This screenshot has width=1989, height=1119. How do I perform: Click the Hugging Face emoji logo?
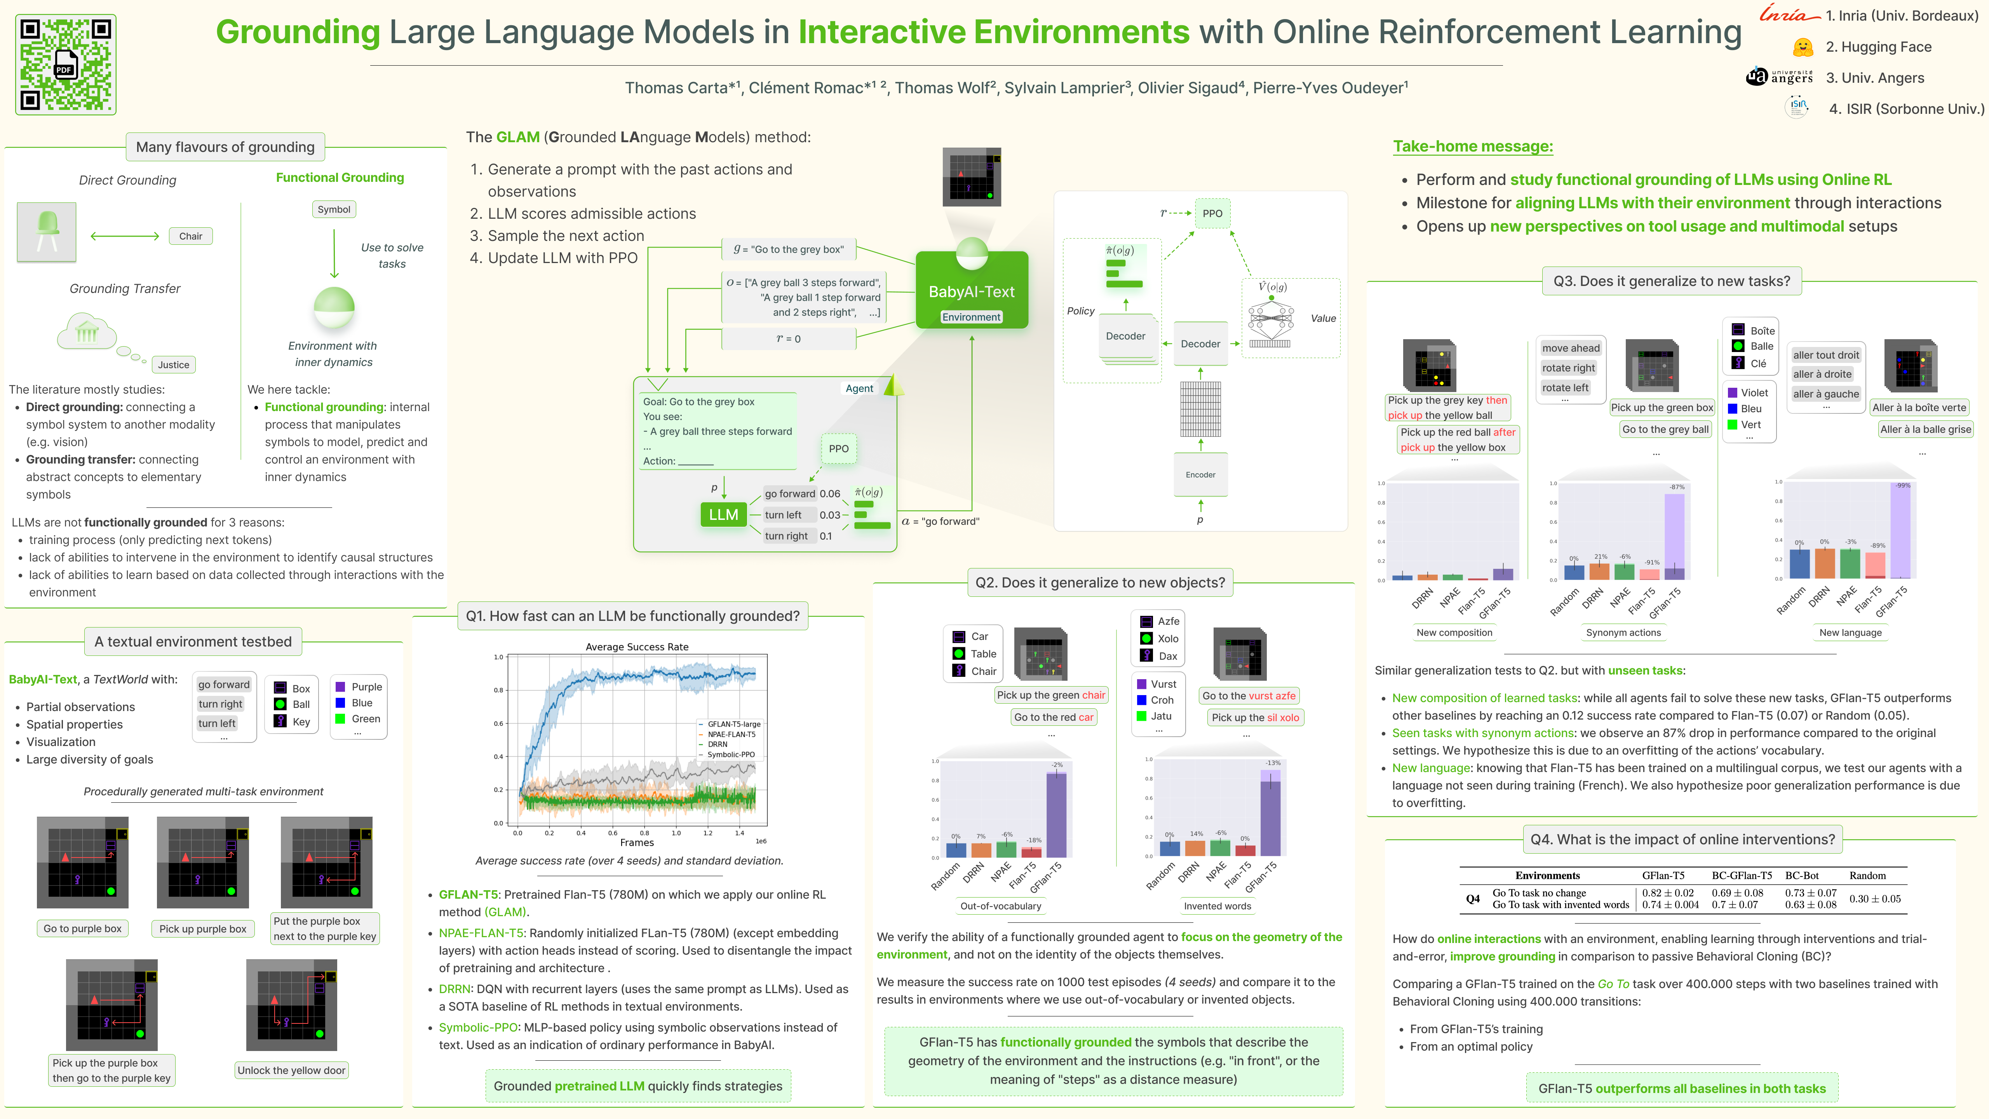coord(1802,47)
